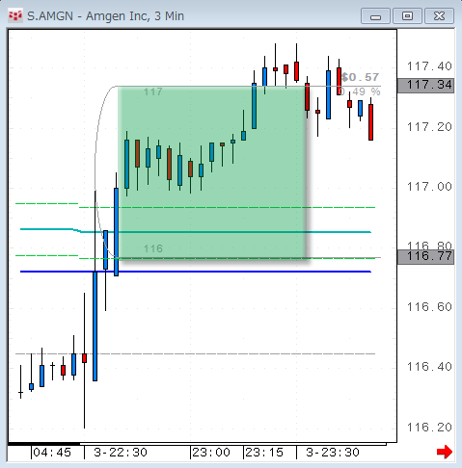Click the 116.60 price axis label
This screenshot has height=468, width=462.
tap(429, 307)
